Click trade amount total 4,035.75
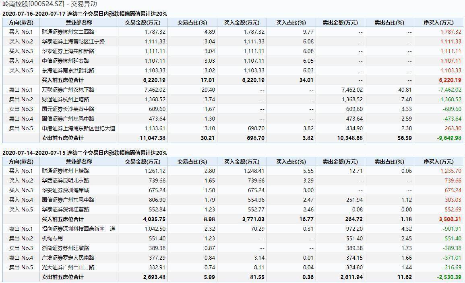The width and height of the screenshot is (465, 283). [x=154, y=219]
